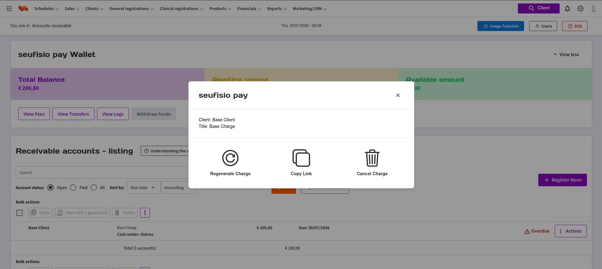This screenshot has height=269, width=602.
Task: Click the Regenerate Charge circular arrow icon
Action: pos(230,158)
